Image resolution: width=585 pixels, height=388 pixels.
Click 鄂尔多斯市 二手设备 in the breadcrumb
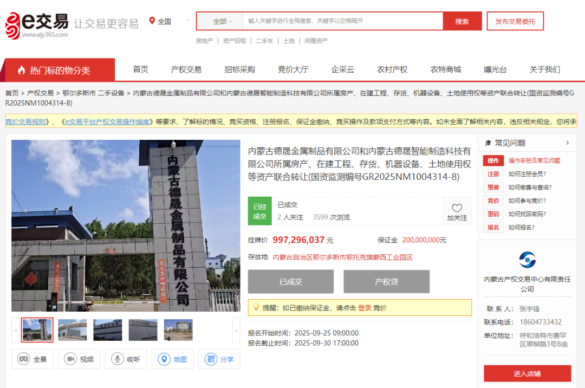click(93, 93)
